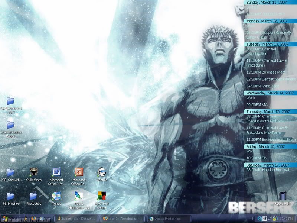Click the Saturday, March 17, 2007 header
297x223 pixels.
click(270, 165)
